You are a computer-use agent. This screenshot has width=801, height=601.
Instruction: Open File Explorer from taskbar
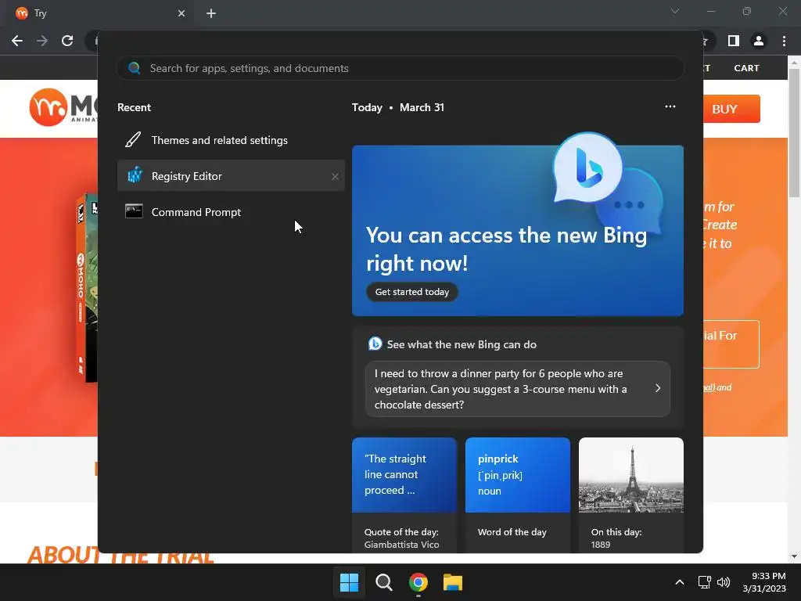pyautogui.click(x=453, y=582)
